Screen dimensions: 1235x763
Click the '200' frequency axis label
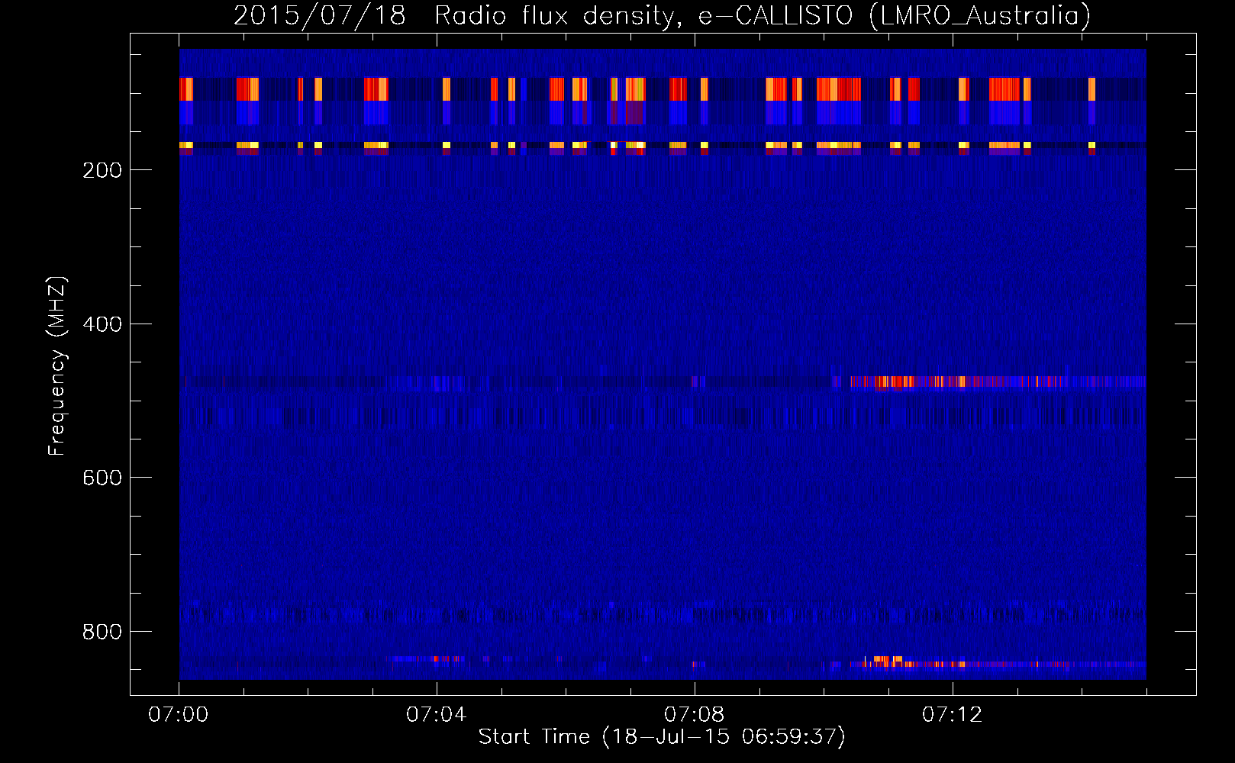click(x=102, y=170)
